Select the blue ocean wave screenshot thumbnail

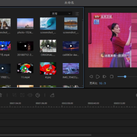pos(48,24)
